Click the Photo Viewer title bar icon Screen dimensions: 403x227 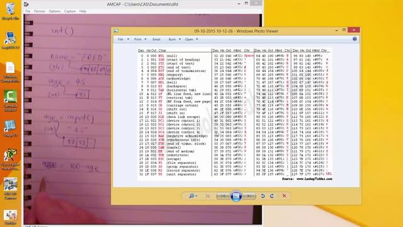click(x=116, y=31)
